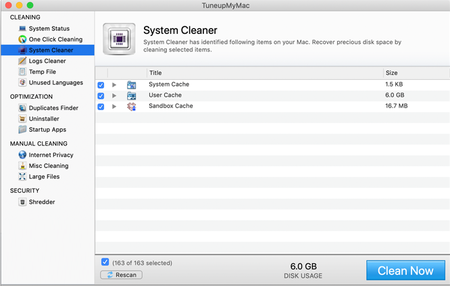Click the Logs Cleaner pencil icon

point(22,61)
